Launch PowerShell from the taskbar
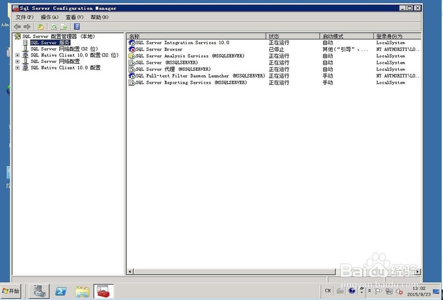 61,291
